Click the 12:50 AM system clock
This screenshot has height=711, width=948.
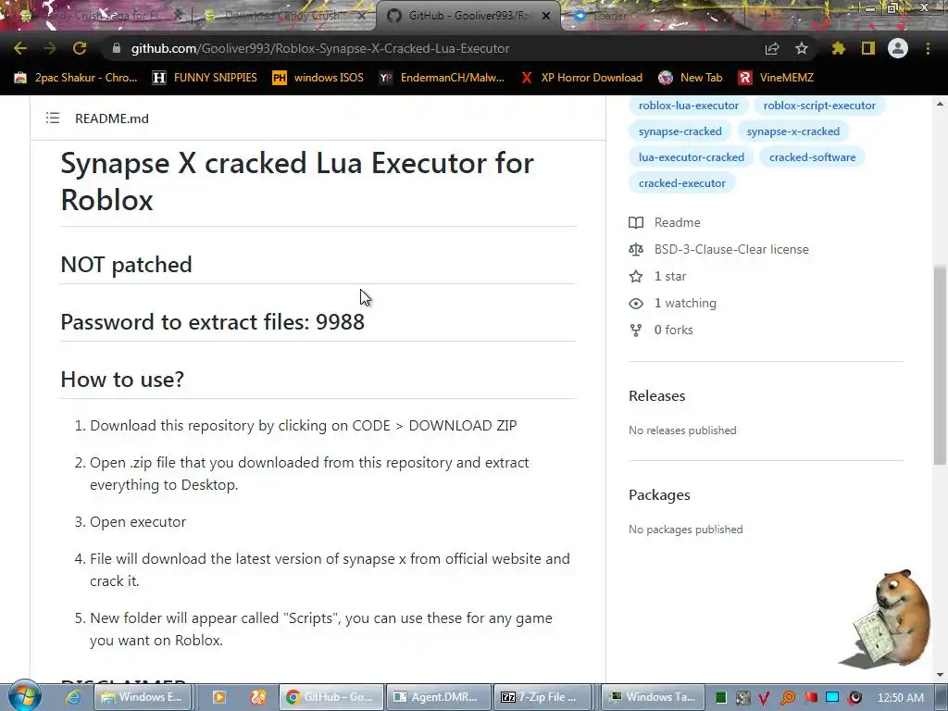point(901,698)
